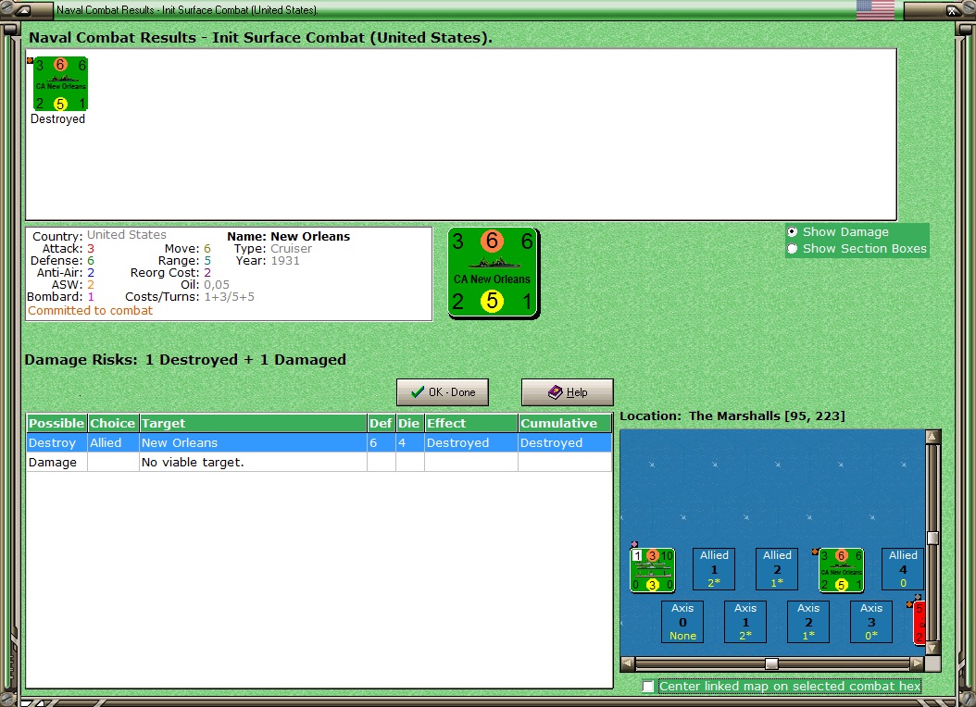
Task: Select the Show Damage radio button
Action: click(x=793, y=232)
